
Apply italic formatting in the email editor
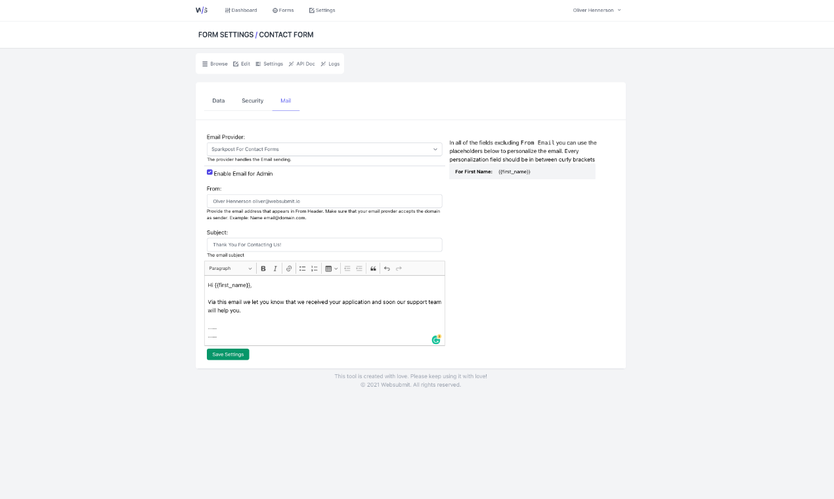click(x=275, y=268)
